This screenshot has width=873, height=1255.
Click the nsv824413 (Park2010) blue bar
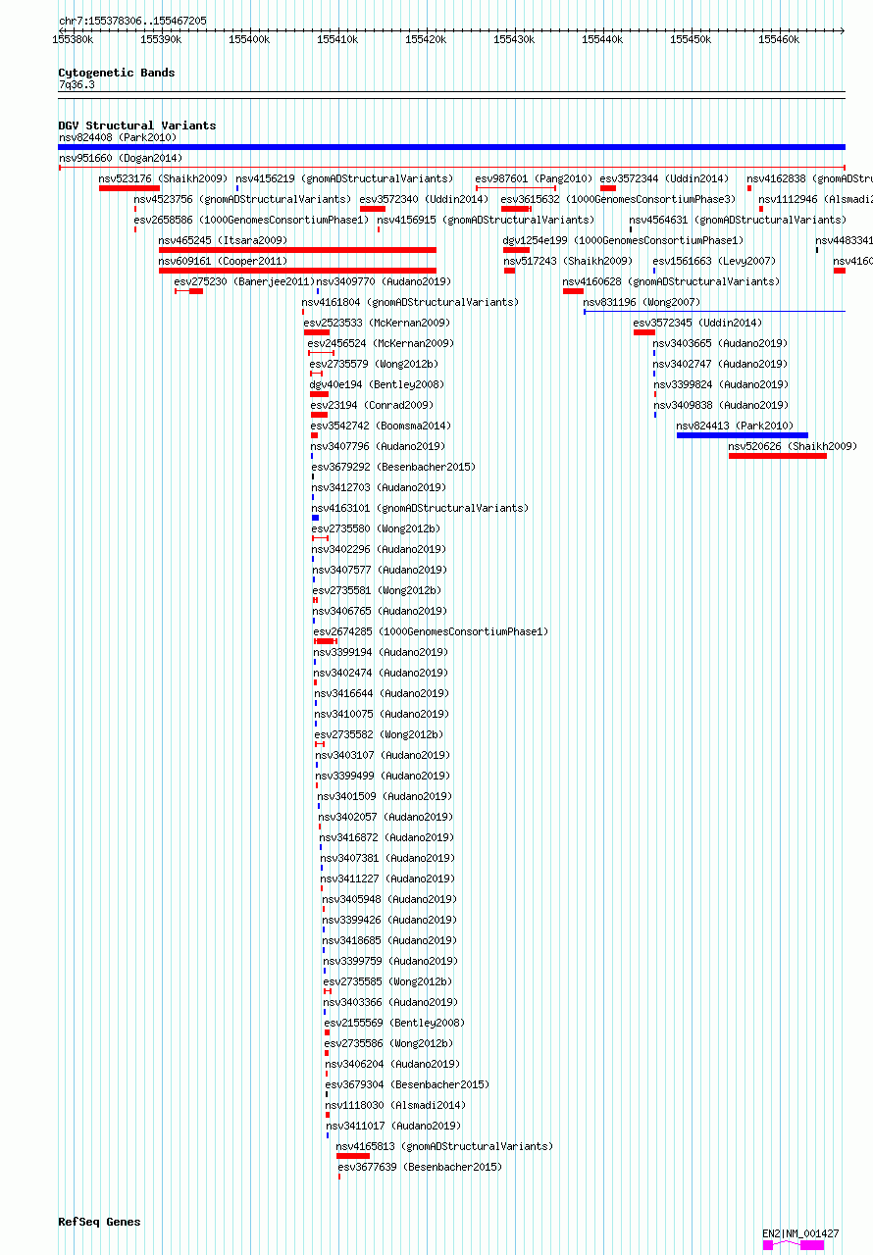tap(743, 435)
